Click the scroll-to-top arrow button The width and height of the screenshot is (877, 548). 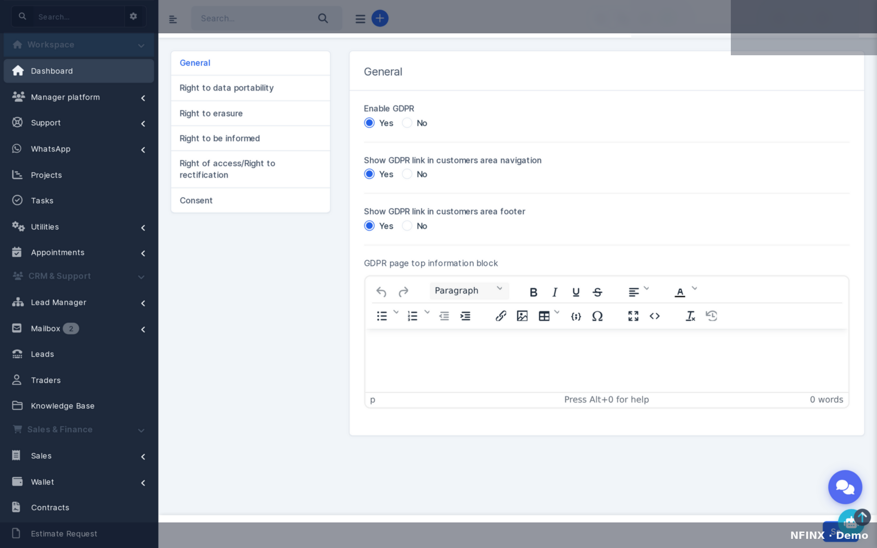tap(862, 517)
